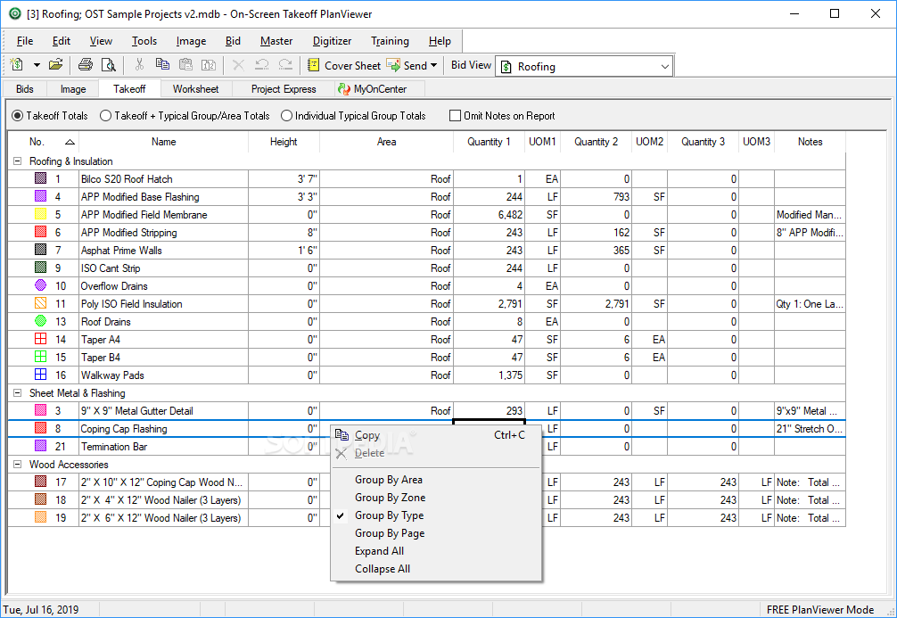Viewport: 897px width, 618px height.
Task: Click the FREE PlanViewer Mode status text
Action: pos(819,609)
